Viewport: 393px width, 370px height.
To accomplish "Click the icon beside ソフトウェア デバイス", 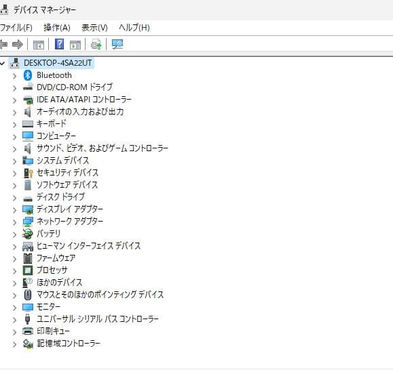I will pyautogui.click(x=28, y=185).
